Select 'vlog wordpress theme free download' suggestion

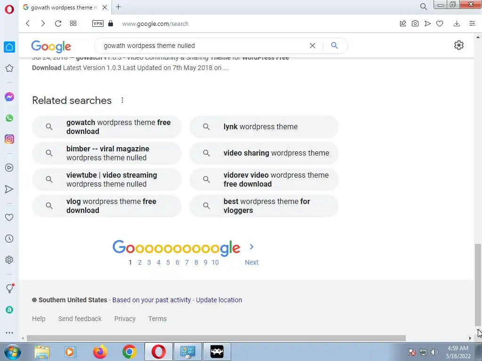(107, 206)
